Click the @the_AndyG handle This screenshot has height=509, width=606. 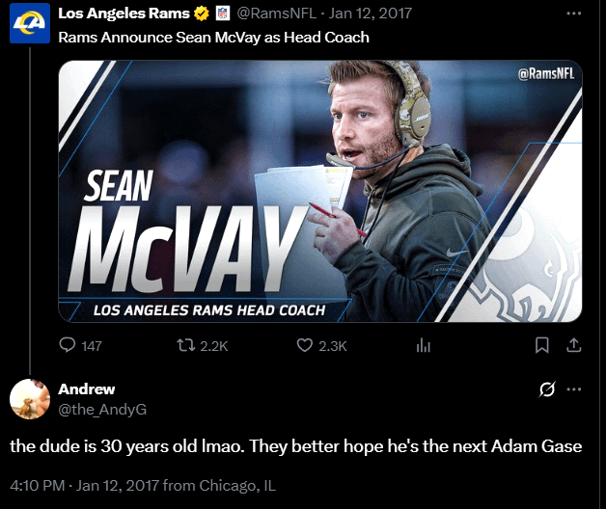click(x=102, y=410)
